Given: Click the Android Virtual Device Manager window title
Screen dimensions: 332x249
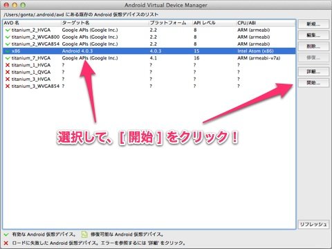Looking at the screenshot, I should (166, 5).
